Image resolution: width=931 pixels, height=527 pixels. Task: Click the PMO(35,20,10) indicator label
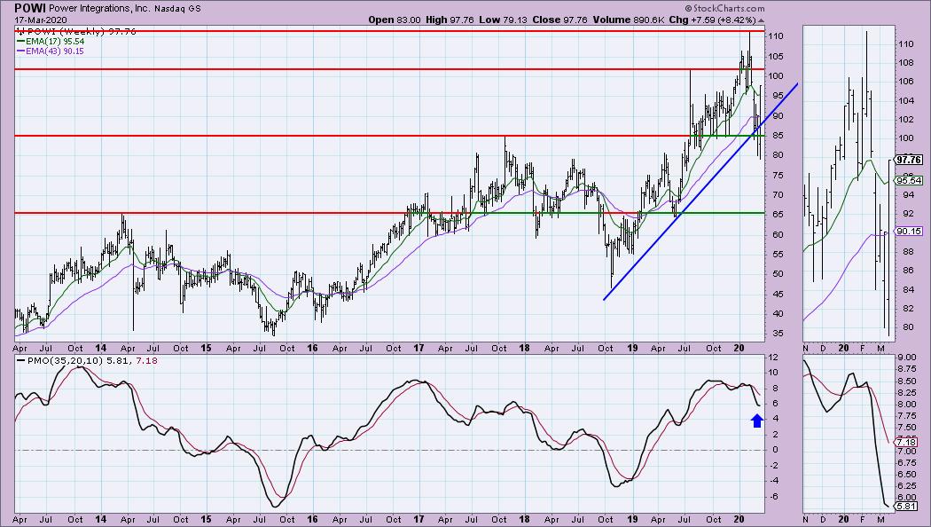click(66, 360)
